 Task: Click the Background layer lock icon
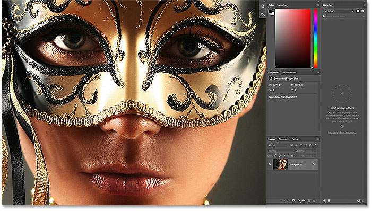click(x=314, y=164)
